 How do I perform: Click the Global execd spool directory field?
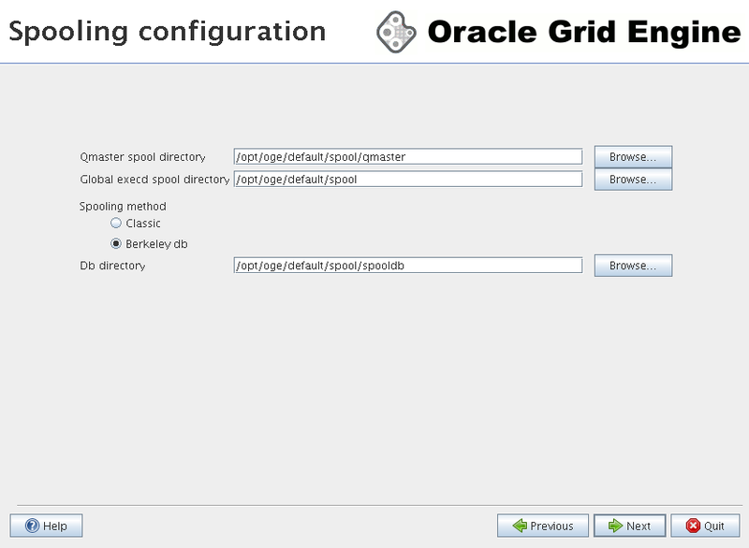[x=408, y=180]
